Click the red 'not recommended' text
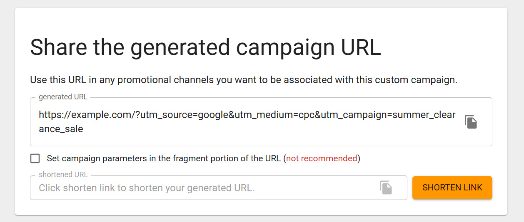 322,158
